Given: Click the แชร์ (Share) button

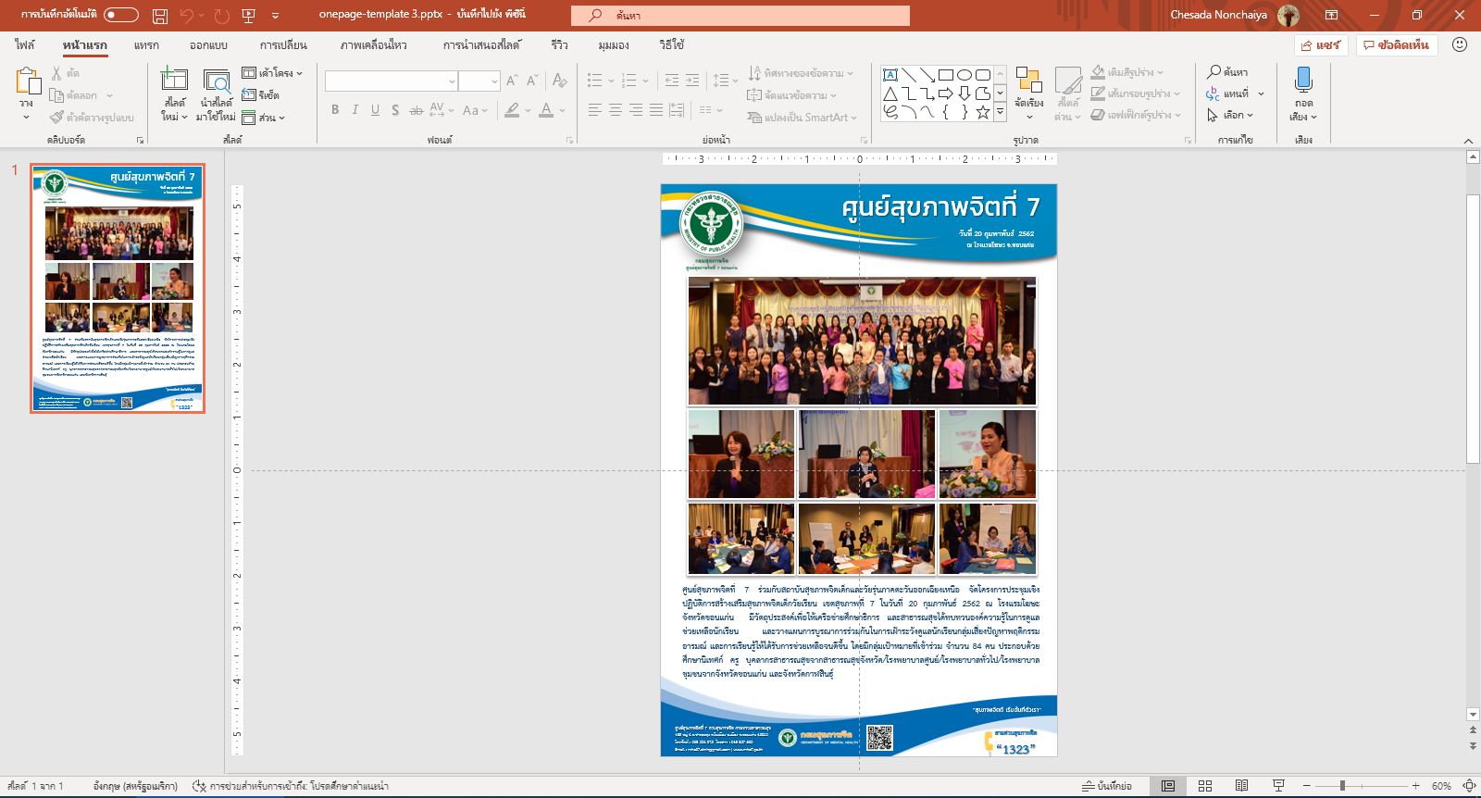Looking at the screenshot, I should tap(1321, 44).
